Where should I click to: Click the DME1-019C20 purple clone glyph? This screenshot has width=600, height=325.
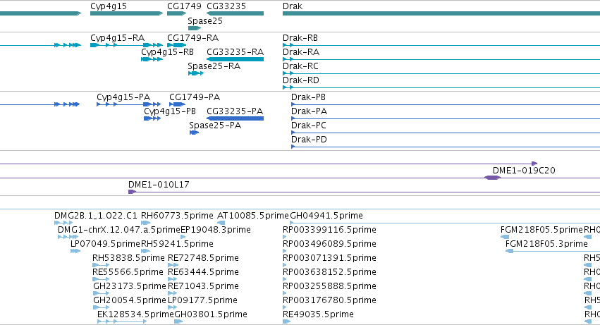pyautogui.click(x=492, y=178)
